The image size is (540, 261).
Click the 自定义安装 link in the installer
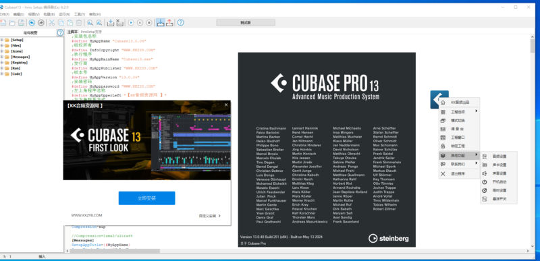point(209,216)
